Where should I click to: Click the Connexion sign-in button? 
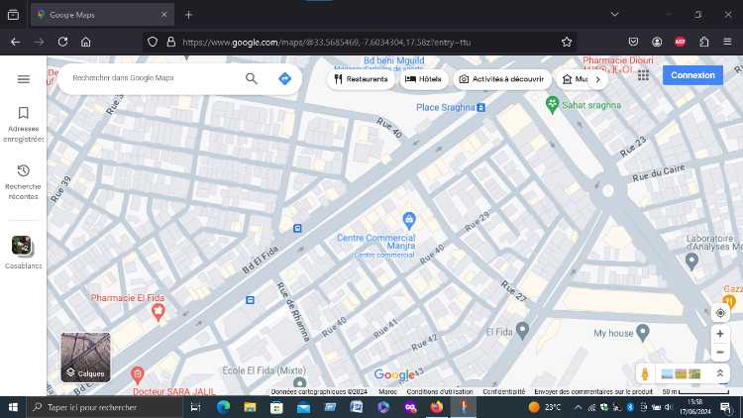point(692,75)
